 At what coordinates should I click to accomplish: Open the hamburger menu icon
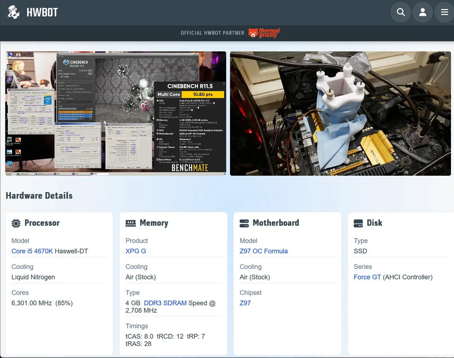click(445, 12)
